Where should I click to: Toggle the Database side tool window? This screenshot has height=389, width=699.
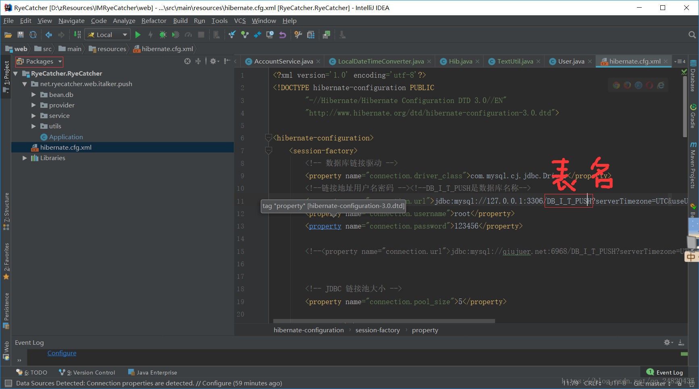693,76
